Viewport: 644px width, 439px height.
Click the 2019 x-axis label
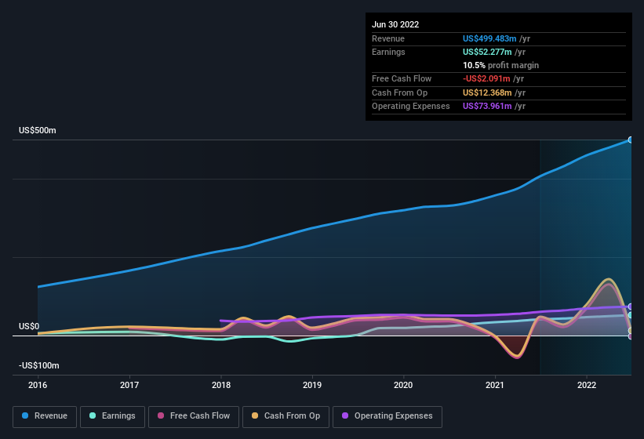pos(312,385)
